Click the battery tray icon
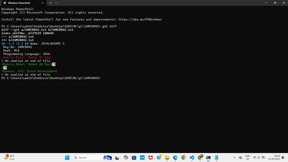This screenshot has width=288, height=162. click(x=264, y=158)
